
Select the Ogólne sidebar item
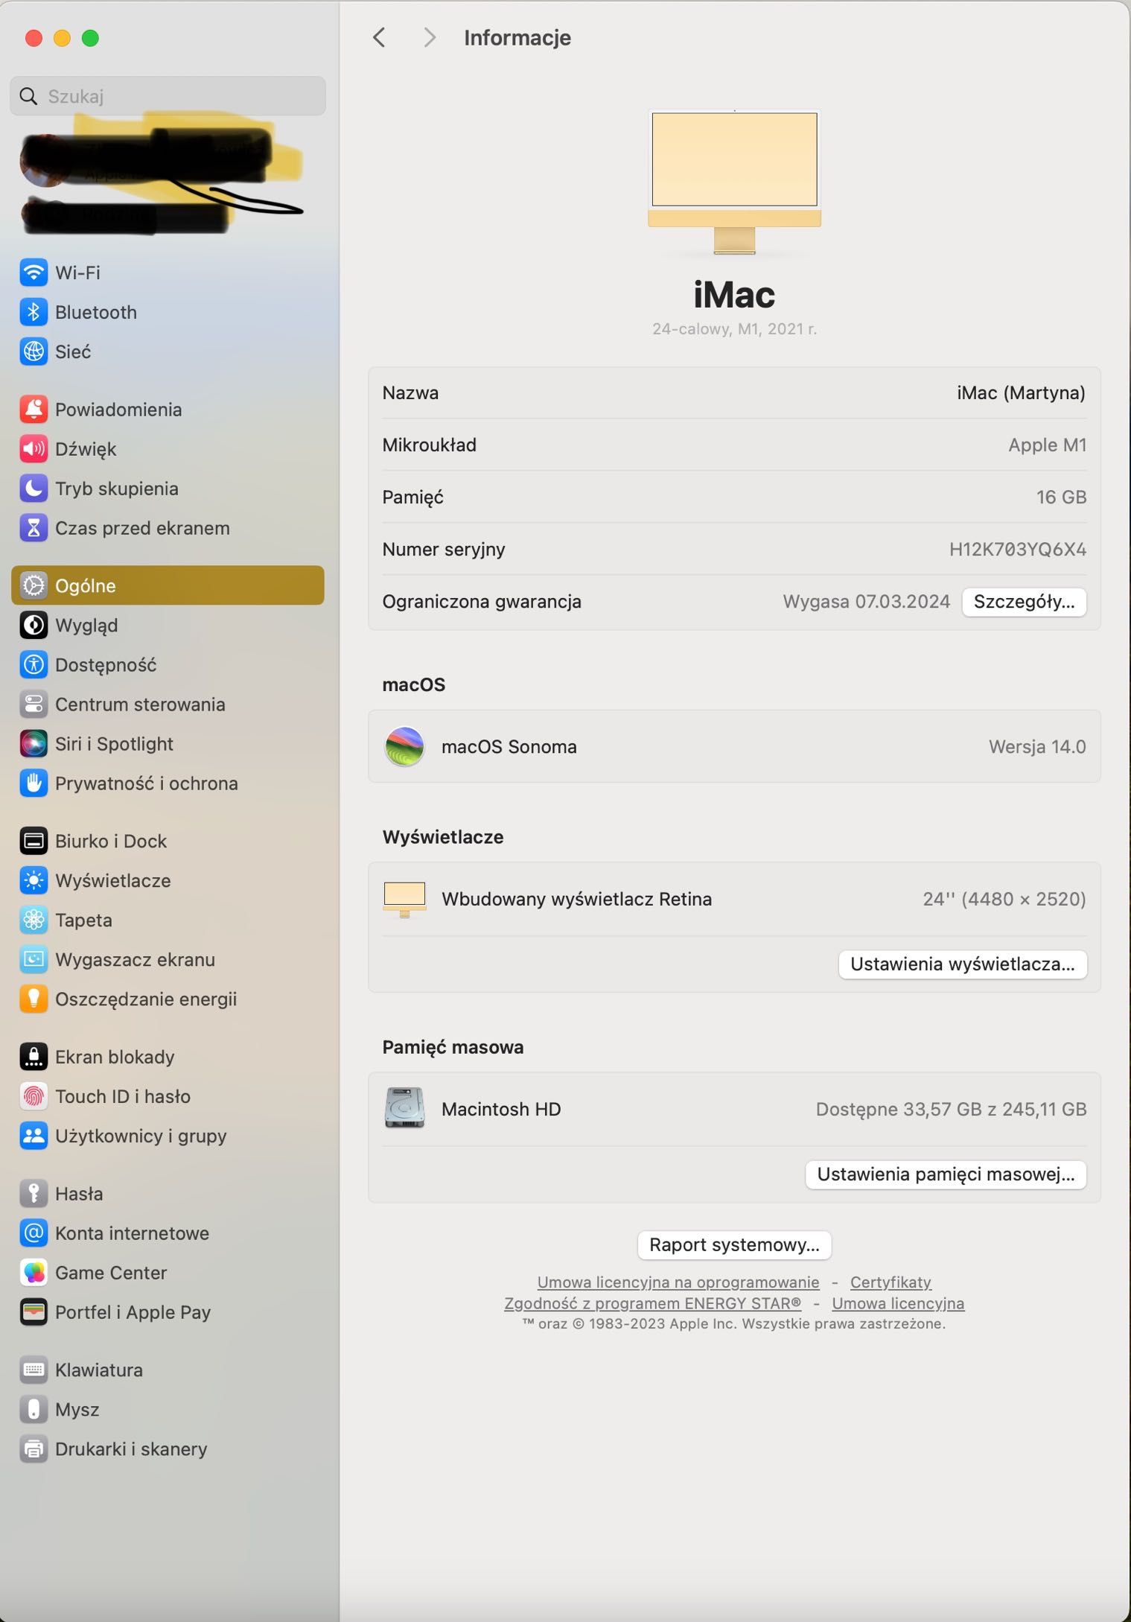[168, 585]
